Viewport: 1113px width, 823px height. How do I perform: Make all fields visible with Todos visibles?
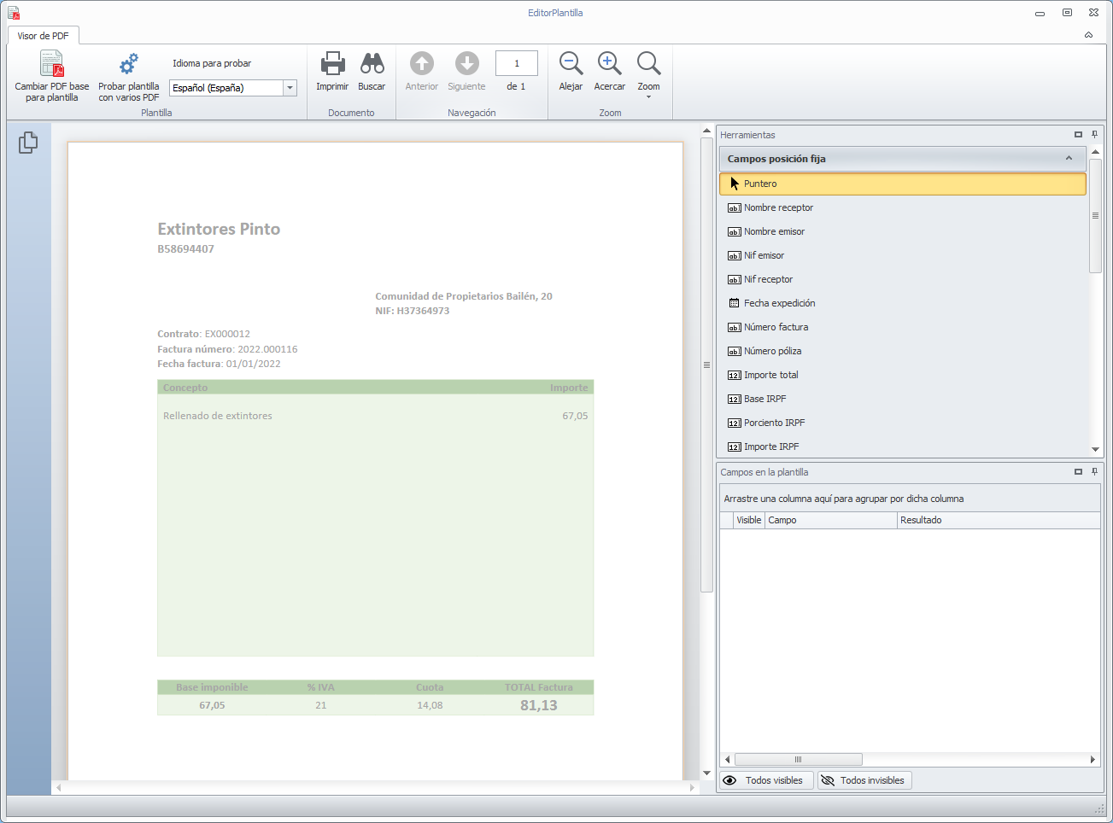coord(764,780)
